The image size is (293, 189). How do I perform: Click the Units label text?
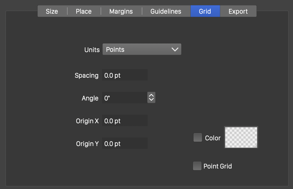(92, 50)
